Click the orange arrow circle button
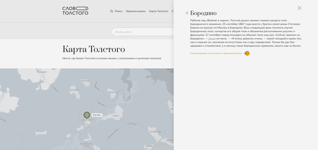This screenshot has width=318, height=150. pos(247,53)
